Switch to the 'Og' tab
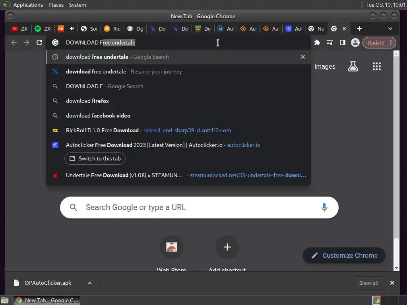This screenshot has height=305, width=407. pos(135,29)
